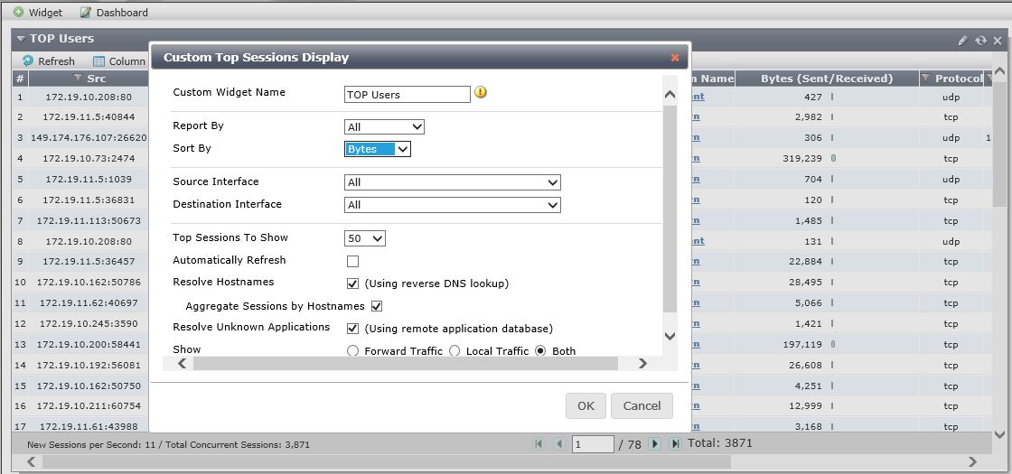Open the Column settings toolbar item
Image resolution: width=1012 pixels, height=474 pixels.
click(119, 61)
